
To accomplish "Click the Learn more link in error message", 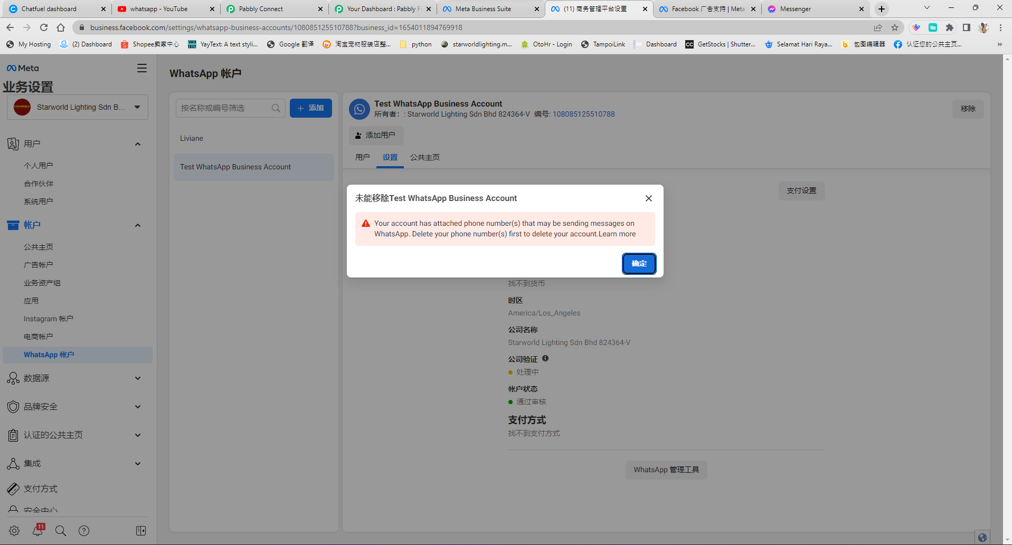I will [617, 234].
